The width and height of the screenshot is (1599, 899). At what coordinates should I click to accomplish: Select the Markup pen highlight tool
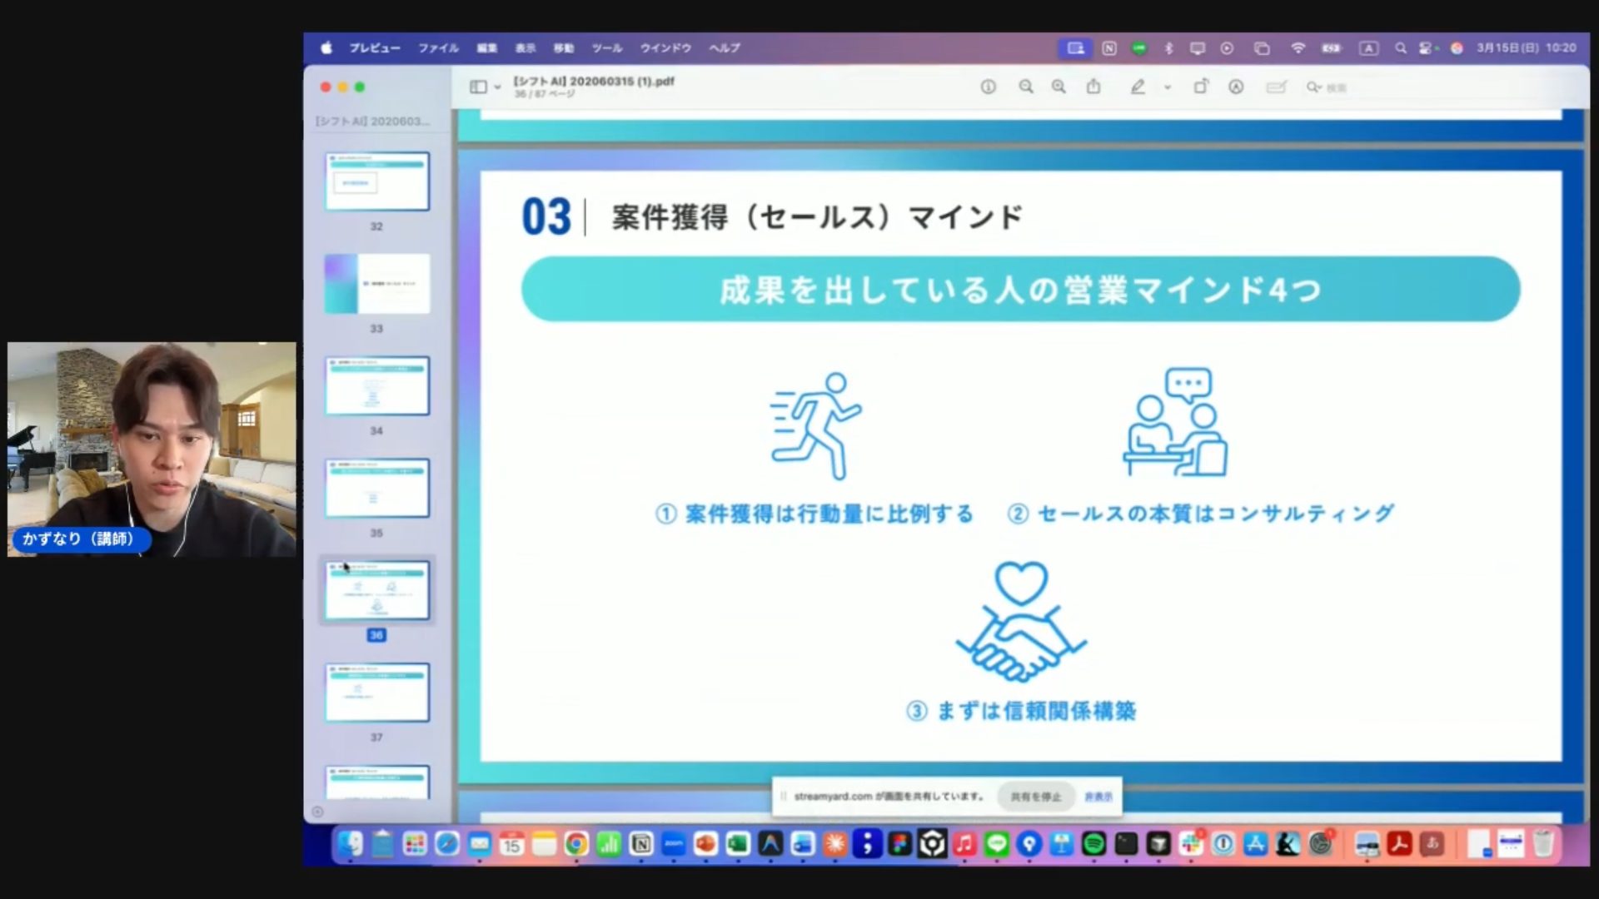(1138, 87)
